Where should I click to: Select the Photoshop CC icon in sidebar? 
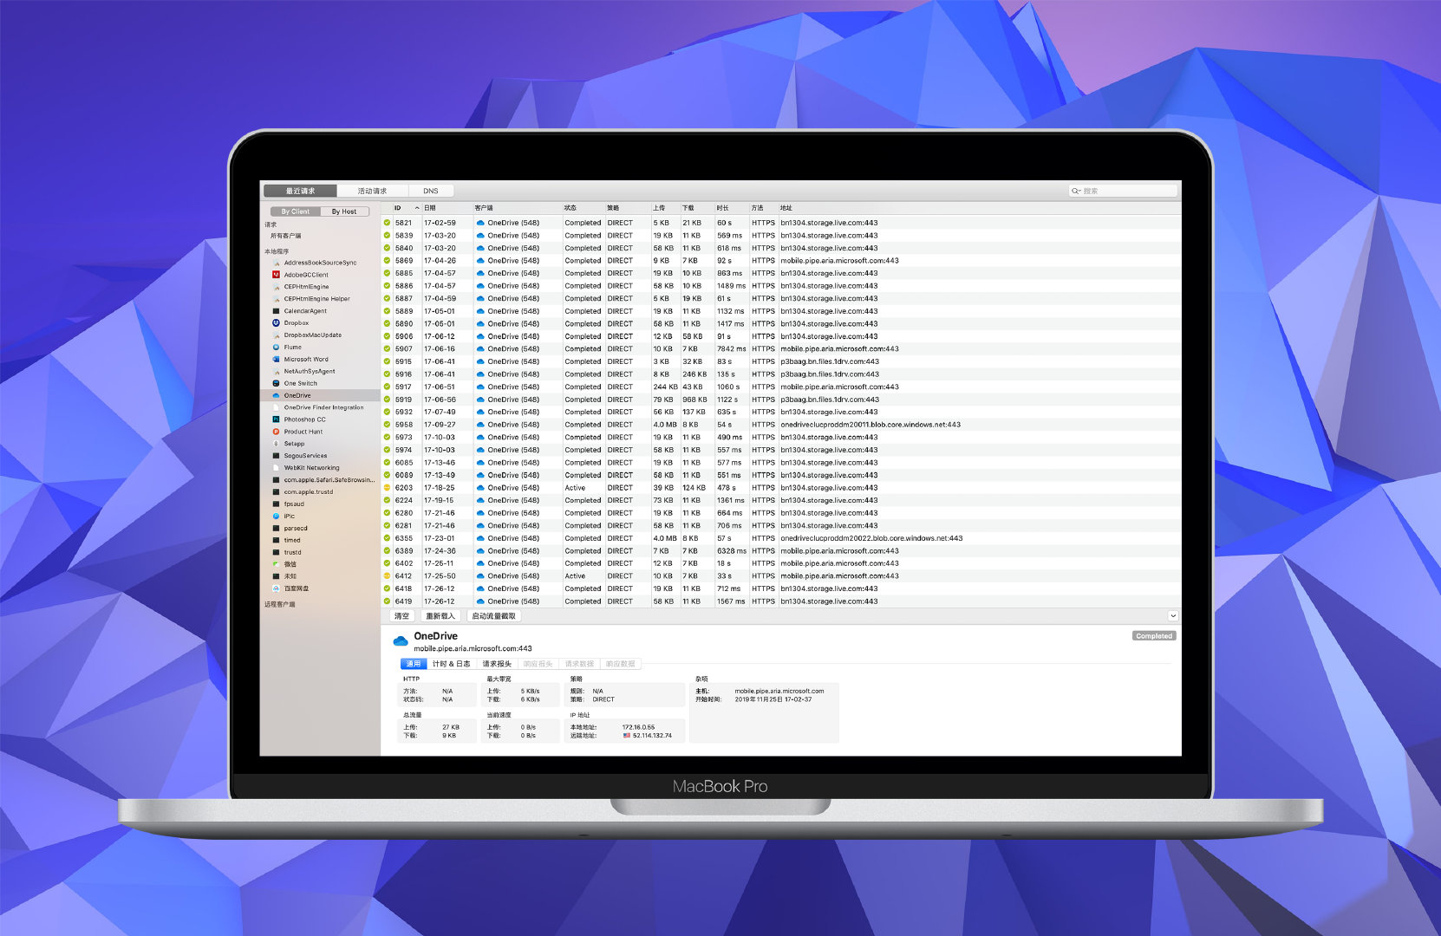pyautogui.click(x=277, y=419)
